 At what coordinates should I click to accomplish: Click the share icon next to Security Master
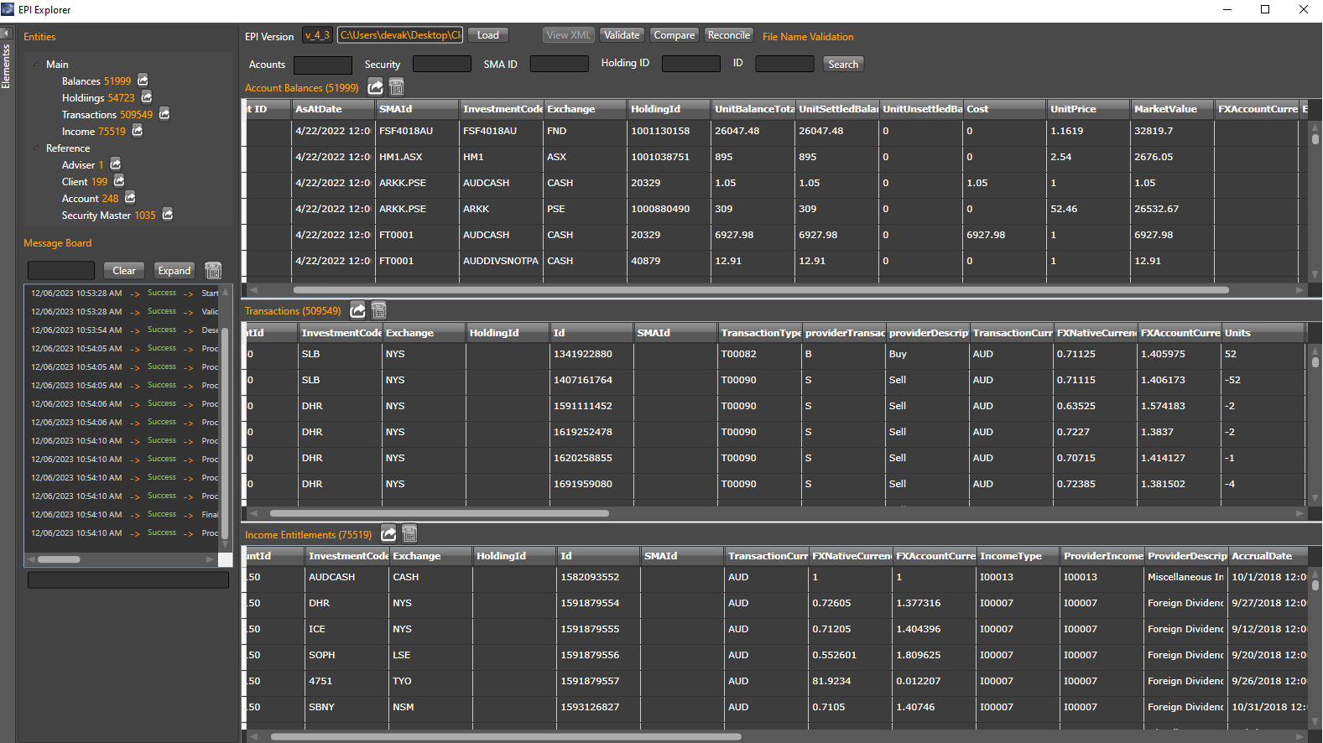coord(168,215)
